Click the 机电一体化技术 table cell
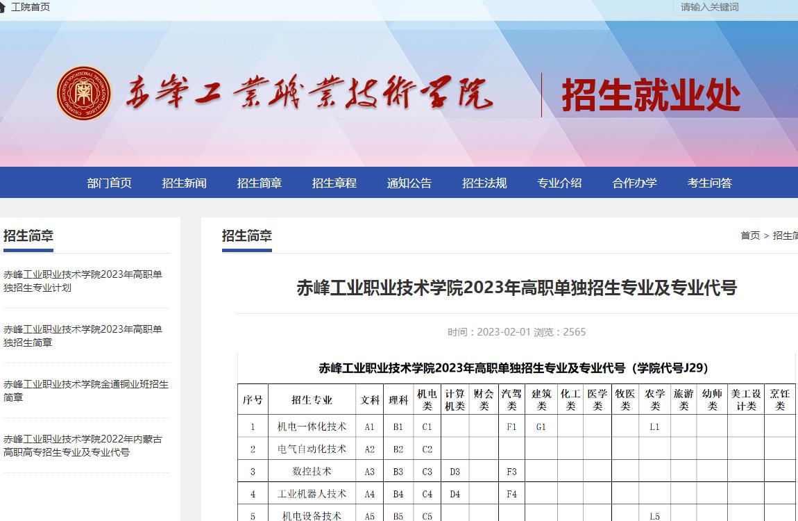798x521 pixels. point(312,427)
